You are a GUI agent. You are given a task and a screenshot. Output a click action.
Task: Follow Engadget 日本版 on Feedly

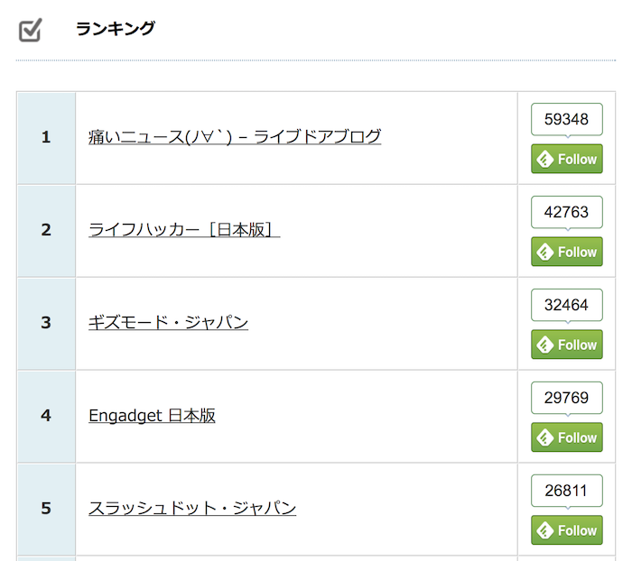(567, 437)
